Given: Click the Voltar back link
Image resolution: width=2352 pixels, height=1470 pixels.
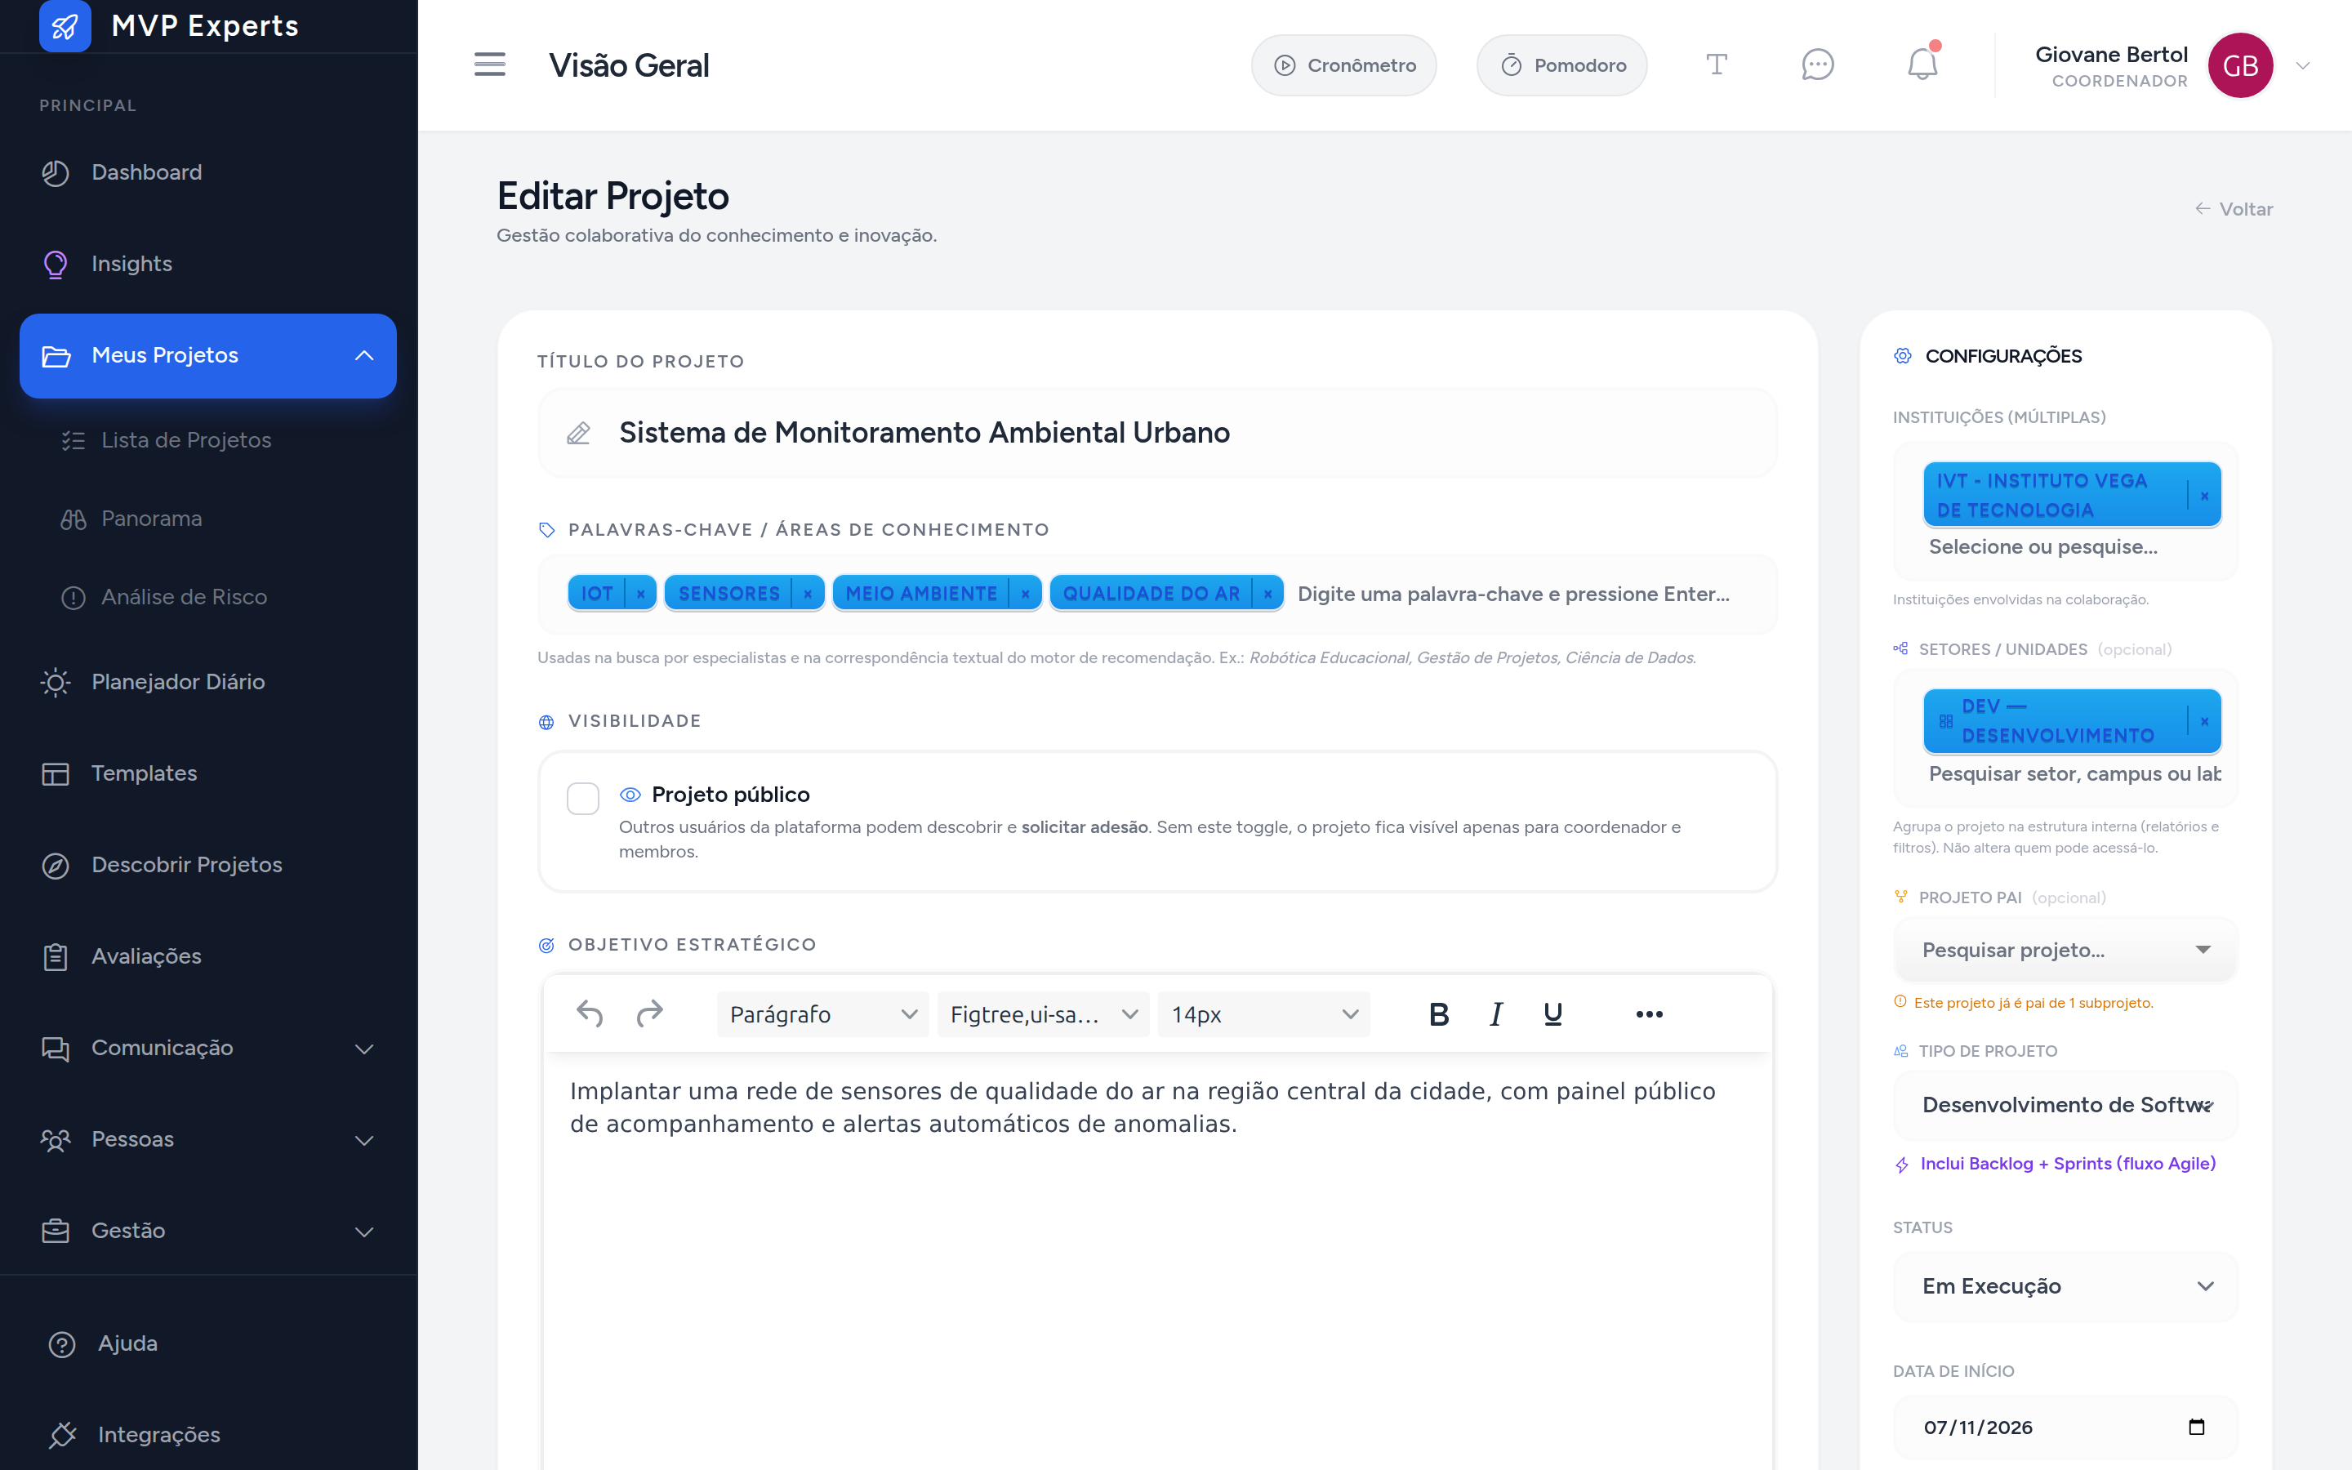Looking at the screenshot, I should pos(2234,209).
